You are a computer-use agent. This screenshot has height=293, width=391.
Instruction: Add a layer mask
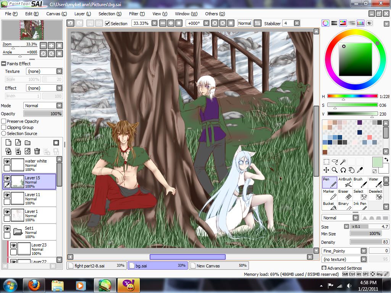(56, 143)
